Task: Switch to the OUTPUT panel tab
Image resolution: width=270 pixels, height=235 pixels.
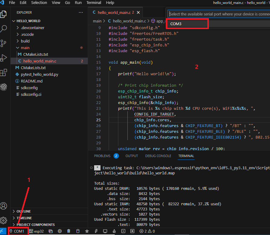Action: pyautogui.click(x=132, y=156)
